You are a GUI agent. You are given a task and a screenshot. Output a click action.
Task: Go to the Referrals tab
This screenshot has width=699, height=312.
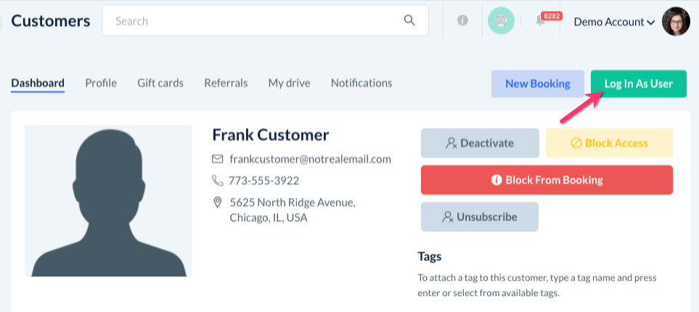[226, 83]
